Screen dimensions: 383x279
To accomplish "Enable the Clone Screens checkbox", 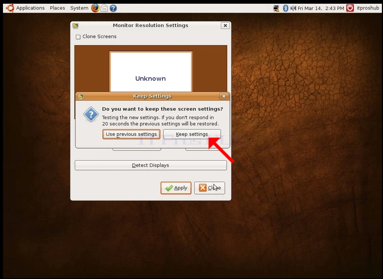I will tap(78, 37).
